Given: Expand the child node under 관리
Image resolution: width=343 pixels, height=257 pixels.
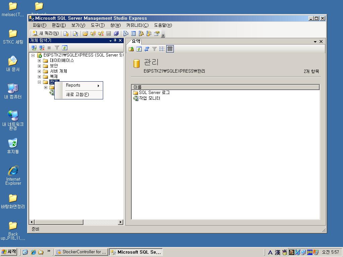Looking at the screenshot, I should click(46, 88).
